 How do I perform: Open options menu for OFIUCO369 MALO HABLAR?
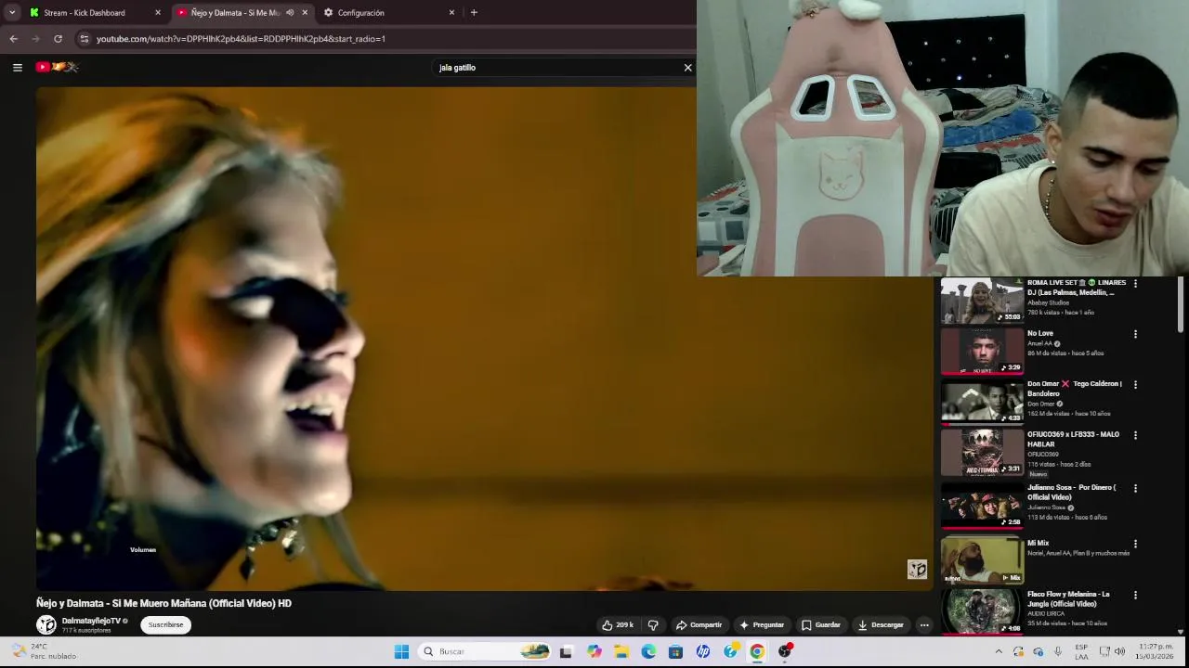coord(1135,435)
